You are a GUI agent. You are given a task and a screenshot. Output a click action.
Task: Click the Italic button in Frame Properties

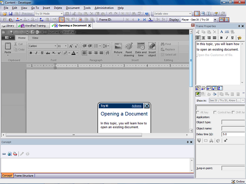(x=227, y=38)
